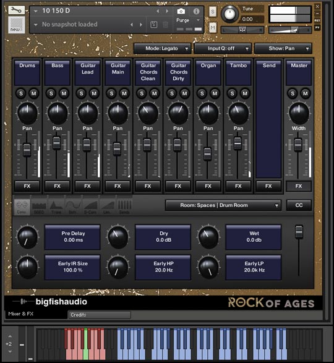334x363 pixels.
Task: Lower keyboard octave with the down arrow
Action: (x=10, y=351)
